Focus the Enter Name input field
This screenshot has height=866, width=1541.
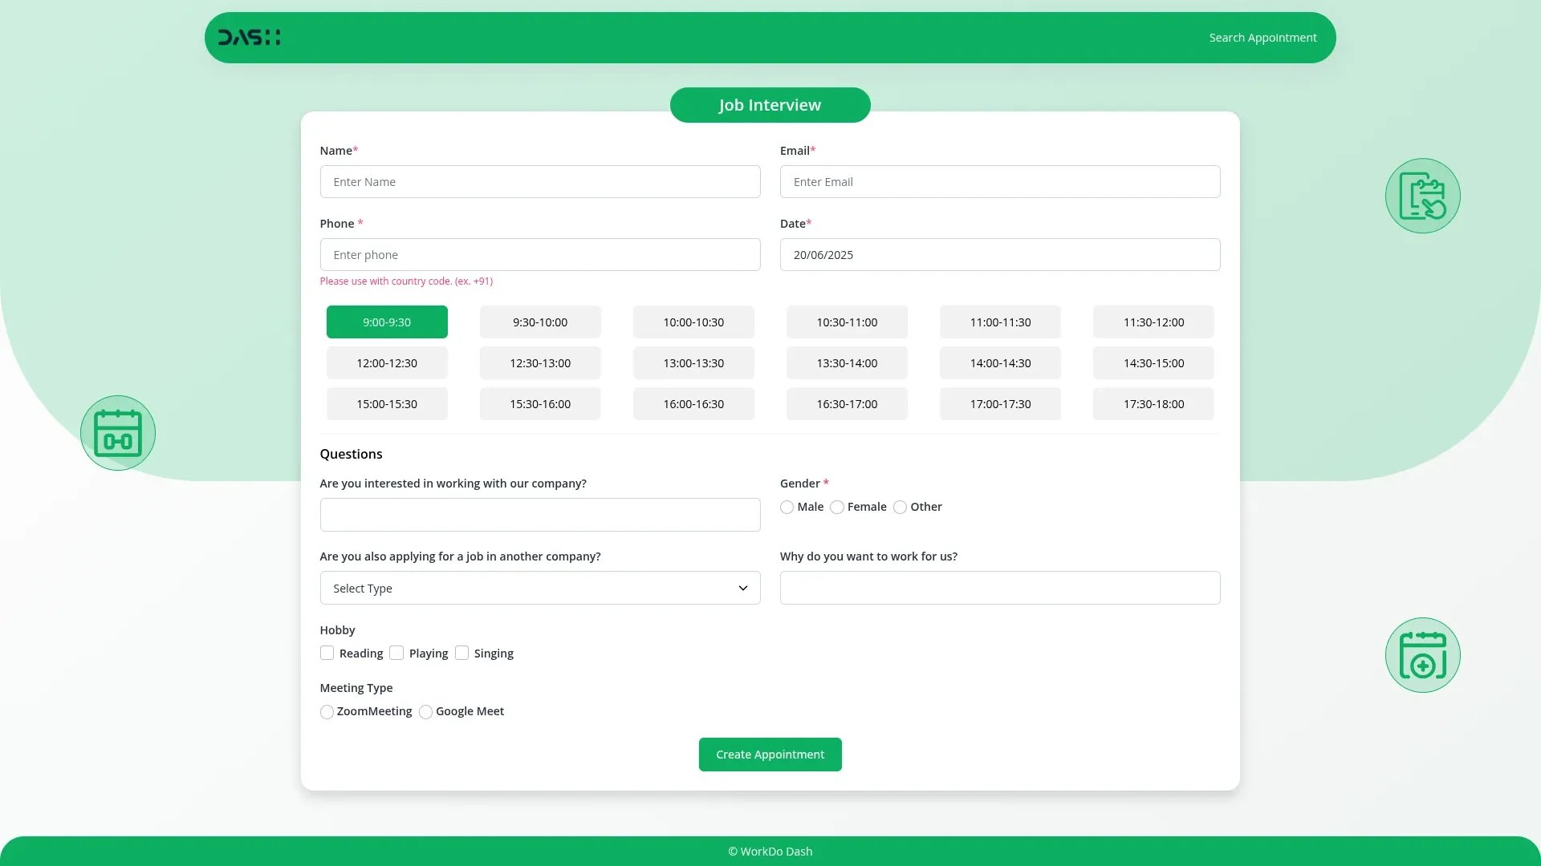tap(539, 182)
